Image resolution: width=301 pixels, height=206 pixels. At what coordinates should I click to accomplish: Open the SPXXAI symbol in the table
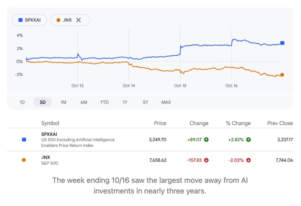(49, 134)
